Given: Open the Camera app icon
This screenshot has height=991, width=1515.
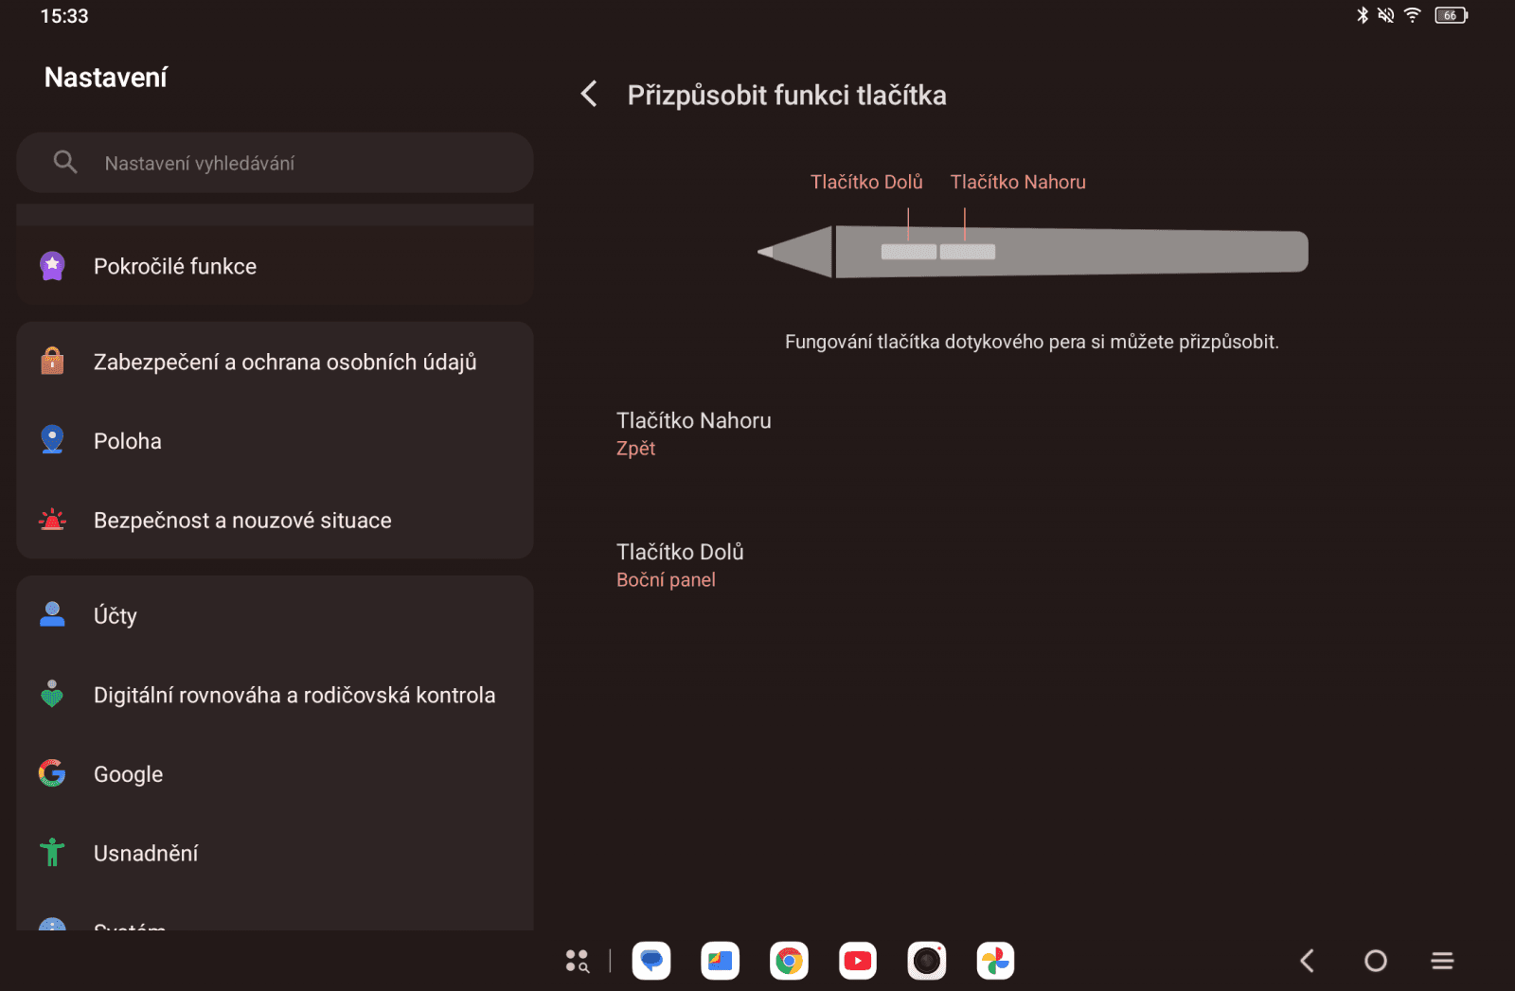Looking at the screenshot, I should 927,960.
